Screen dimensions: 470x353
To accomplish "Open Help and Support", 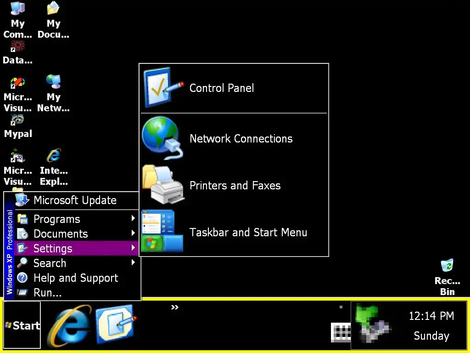I will [77, 278].
